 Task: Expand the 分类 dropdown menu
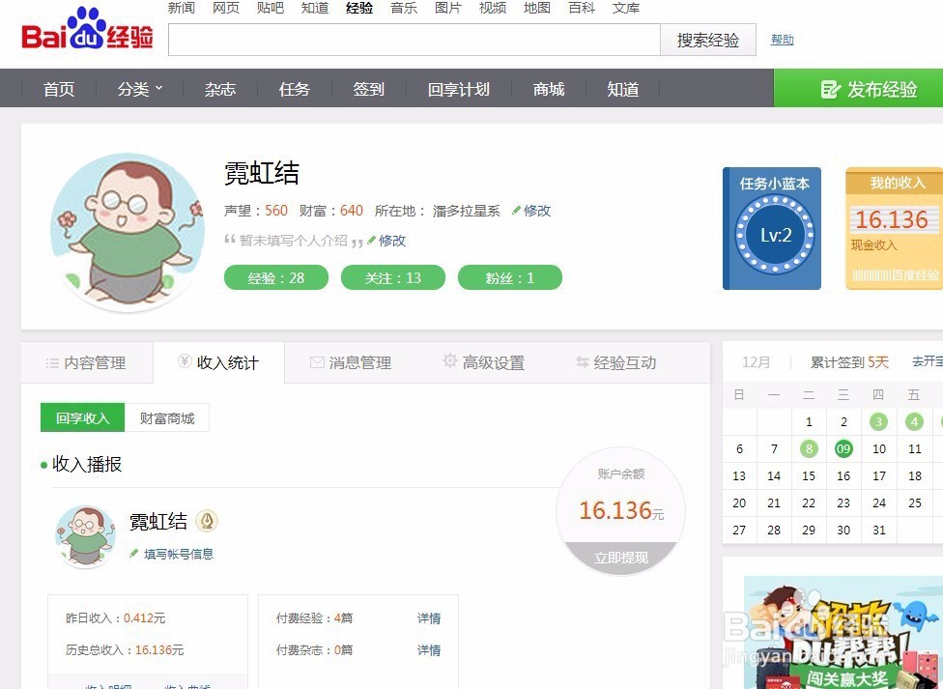point(140,88)
